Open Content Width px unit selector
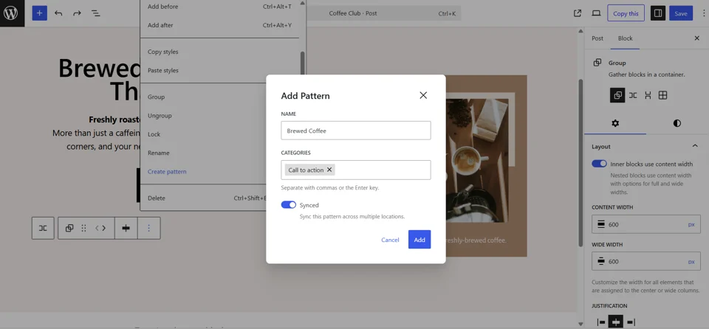The height and width of the screenshot is (329, 709). [x=691, y=224]
